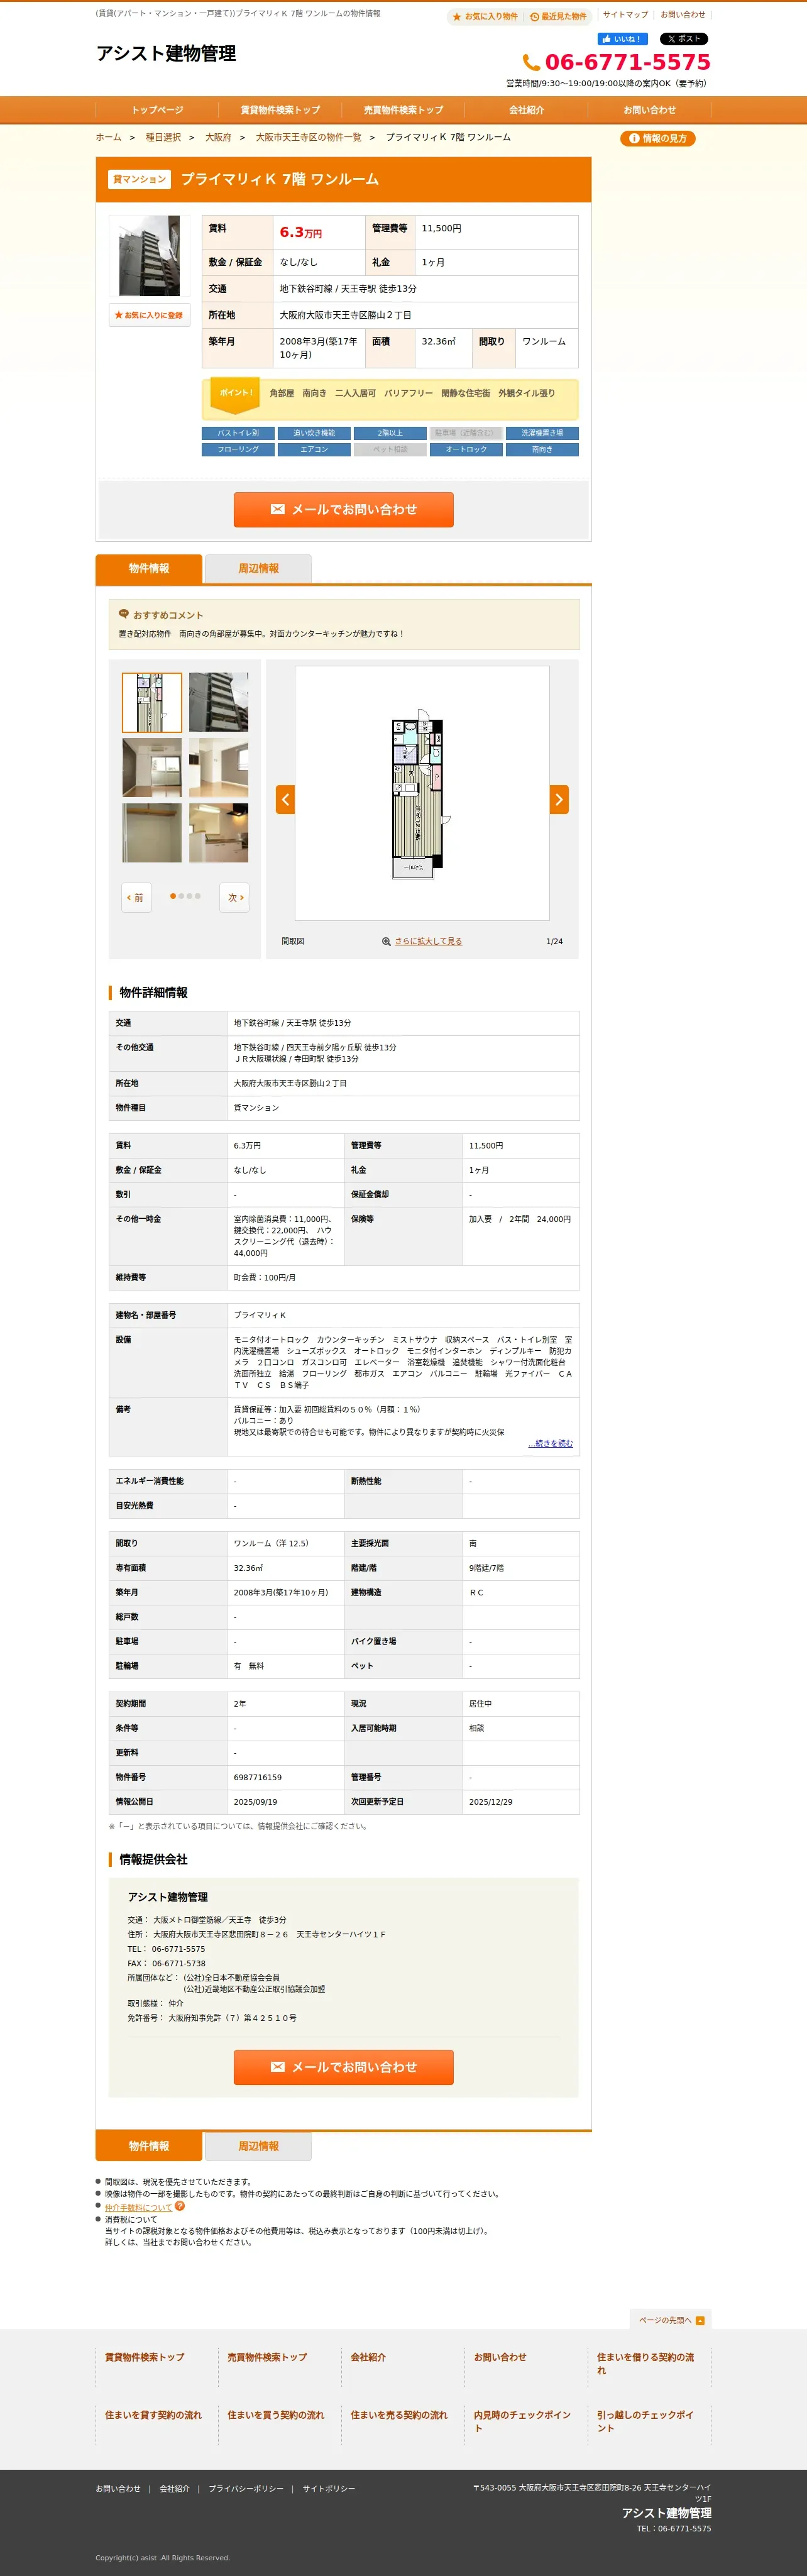Open 賃貸物件検索トップ in the navigation bar
The height and width of the screenshot is (2576, 807).
[280, 110]
